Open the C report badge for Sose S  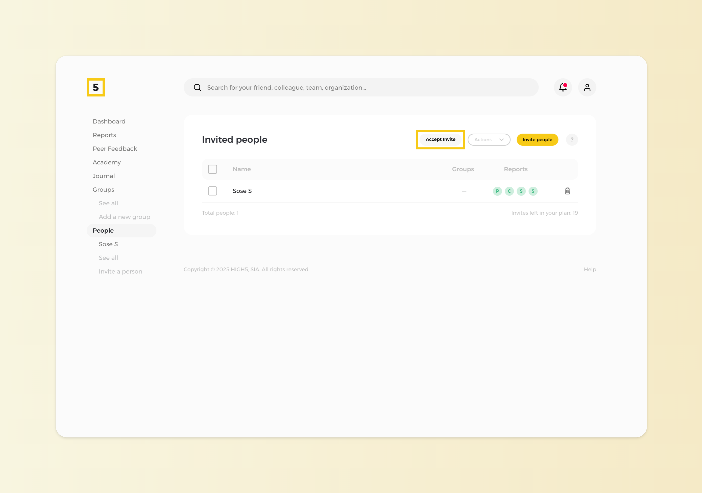[509, 191]
